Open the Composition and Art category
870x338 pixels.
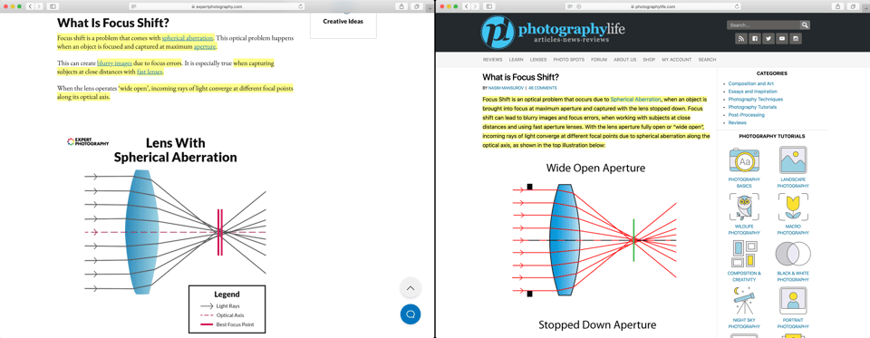tap(750, 83)
